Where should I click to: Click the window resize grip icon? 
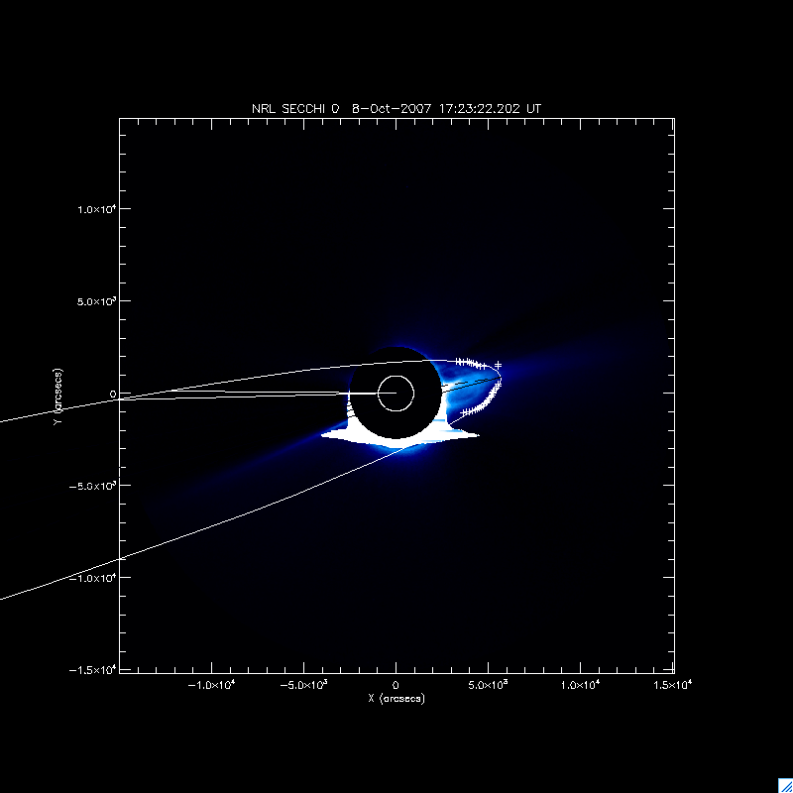(x=784, y=784)
